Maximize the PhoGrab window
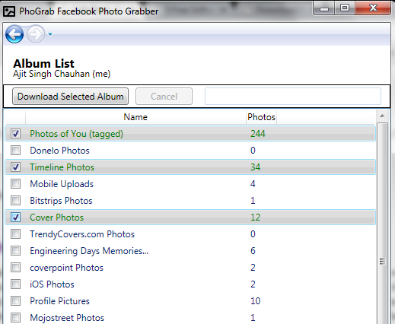This screenshot has width=395, height=324. [x=345, y=8]
